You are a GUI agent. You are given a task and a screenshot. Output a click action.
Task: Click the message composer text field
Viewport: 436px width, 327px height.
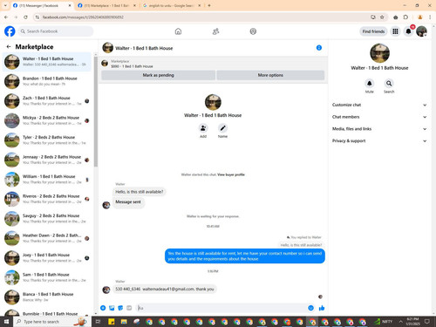(221, 308)
